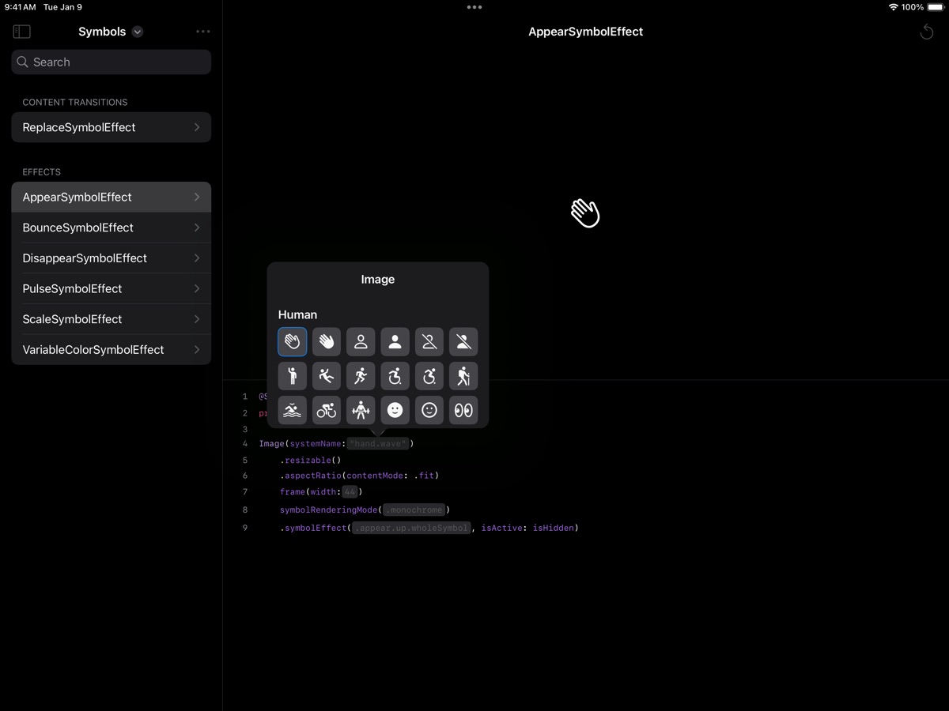Select the filled waving hand symbol
Screen dimensions: 949x711
327,341
